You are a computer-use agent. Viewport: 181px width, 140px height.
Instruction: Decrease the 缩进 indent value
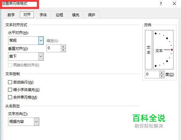[x=63, y=50]
